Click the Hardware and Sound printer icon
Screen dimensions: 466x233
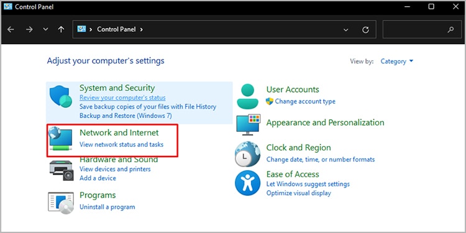click(x=61, y=170)
